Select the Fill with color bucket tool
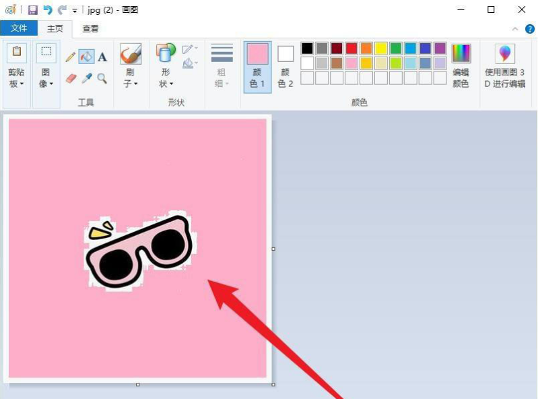 [x=86, y=57]
